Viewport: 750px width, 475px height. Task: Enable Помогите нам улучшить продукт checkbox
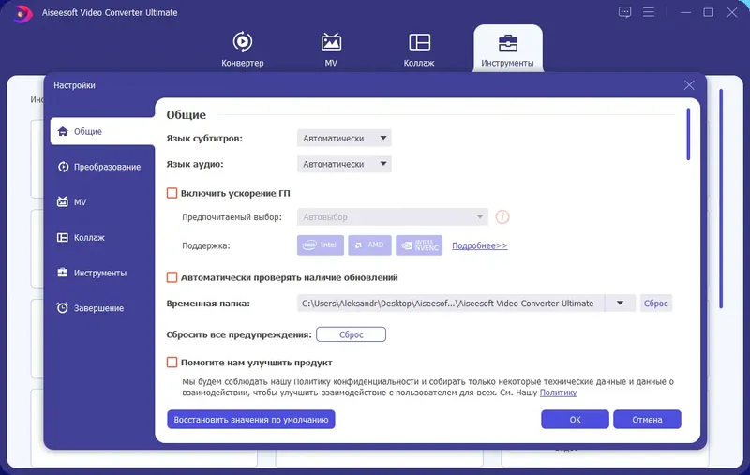point(172,363)
